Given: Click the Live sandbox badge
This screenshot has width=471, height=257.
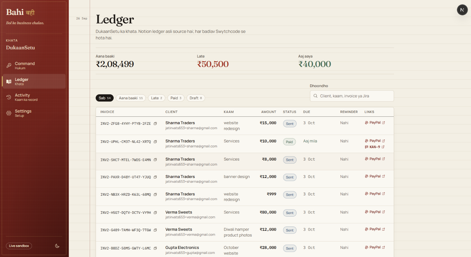Looking at the screenshot, I should [19, 246].
